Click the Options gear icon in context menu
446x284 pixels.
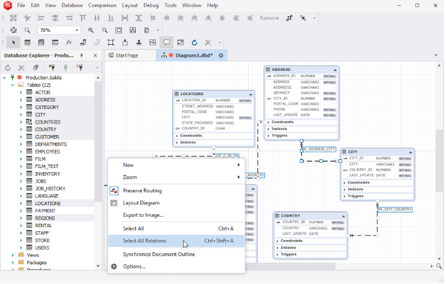pos(114,267)
